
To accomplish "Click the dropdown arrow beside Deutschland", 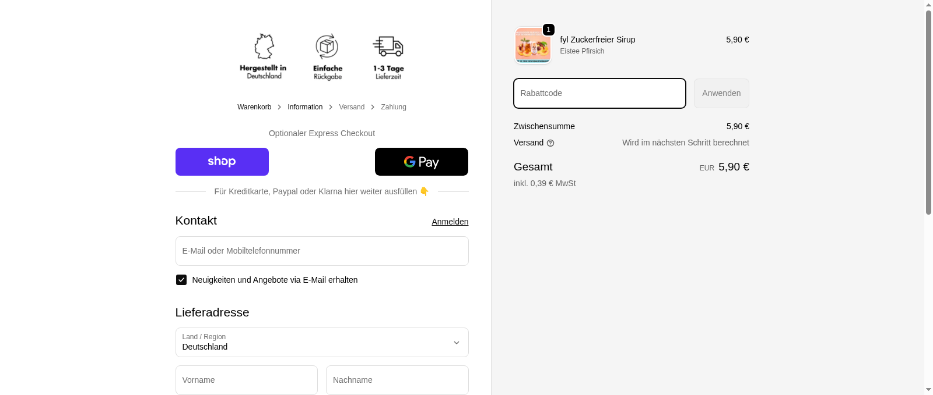I will (x=457, y=343).
